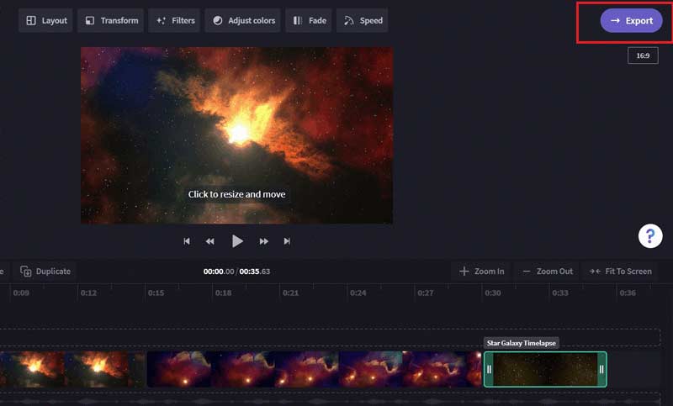Open the Transform options
This screenshot has width=673, height=406.
click(110, 20)
